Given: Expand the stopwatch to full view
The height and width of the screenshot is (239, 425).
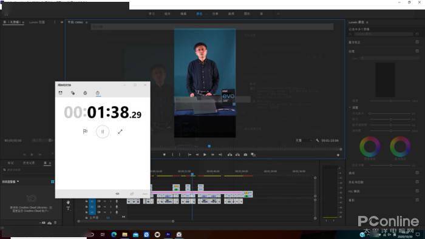Looking at the screenshot, I should 120,132.
